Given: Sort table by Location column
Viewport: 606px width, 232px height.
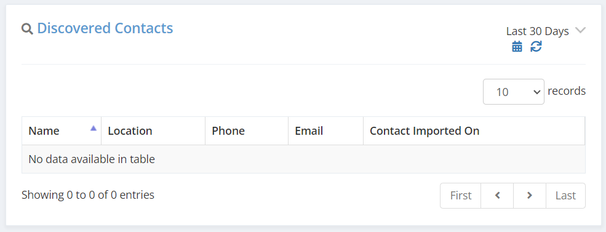Looking at the screenshot, I should point(153,131).
